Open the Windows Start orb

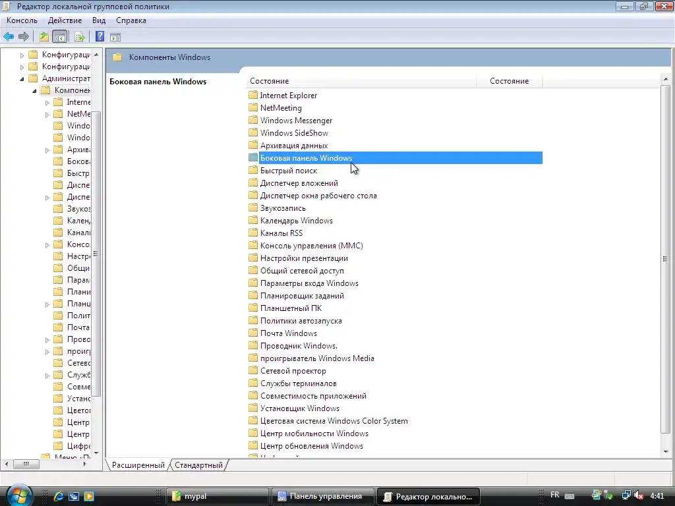tap(19, 495)
